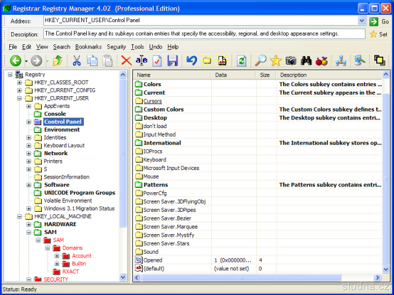Click the Cut scissors icon

coord(77,60)
